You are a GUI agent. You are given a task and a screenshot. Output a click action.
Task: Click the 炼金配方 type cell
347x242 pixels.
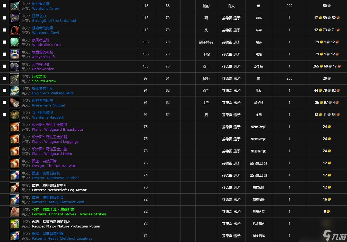click(259, 224)
